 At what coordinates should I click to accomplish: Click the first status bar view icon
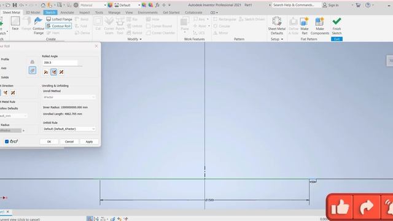[x=90, y=219]
